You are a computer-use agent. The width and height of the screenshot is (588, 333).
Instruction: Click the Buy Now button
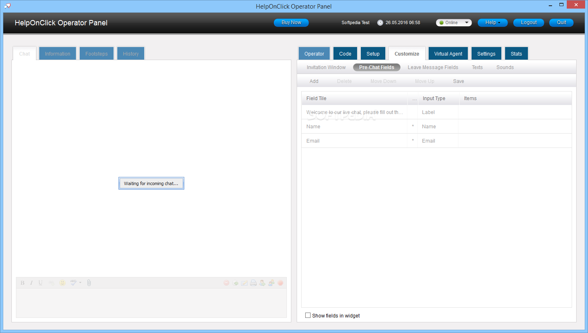tap(291, 23)
